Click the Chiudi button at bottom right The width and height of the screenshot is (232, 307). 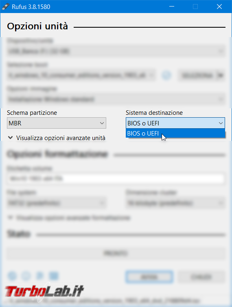coord(201,276)
